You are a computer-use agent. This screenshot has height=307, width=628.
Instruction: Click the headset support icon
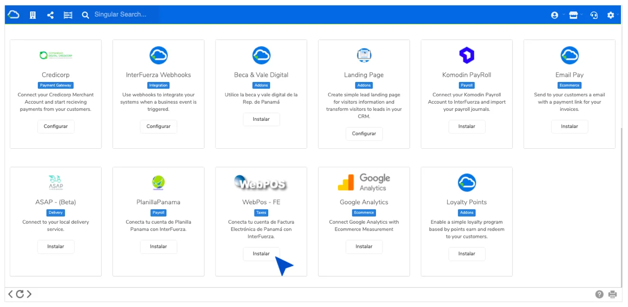[594, 15]
